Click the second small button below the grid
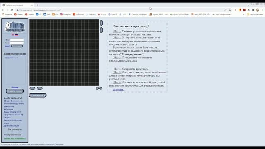 pos(40,88)
